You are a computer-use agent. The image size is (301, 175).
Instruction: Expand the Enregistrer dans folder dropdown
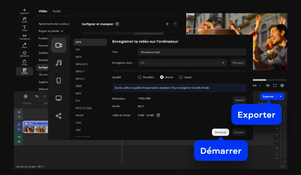(223, 63)
